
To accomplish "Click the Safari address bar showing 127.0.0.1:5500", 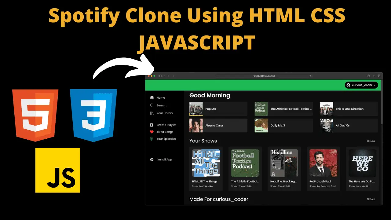I will (264, 76).
